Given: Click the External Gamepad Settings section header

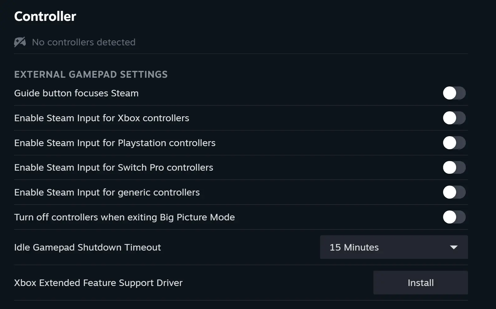Looking at the screenshot, I should (x=91, y=74).
